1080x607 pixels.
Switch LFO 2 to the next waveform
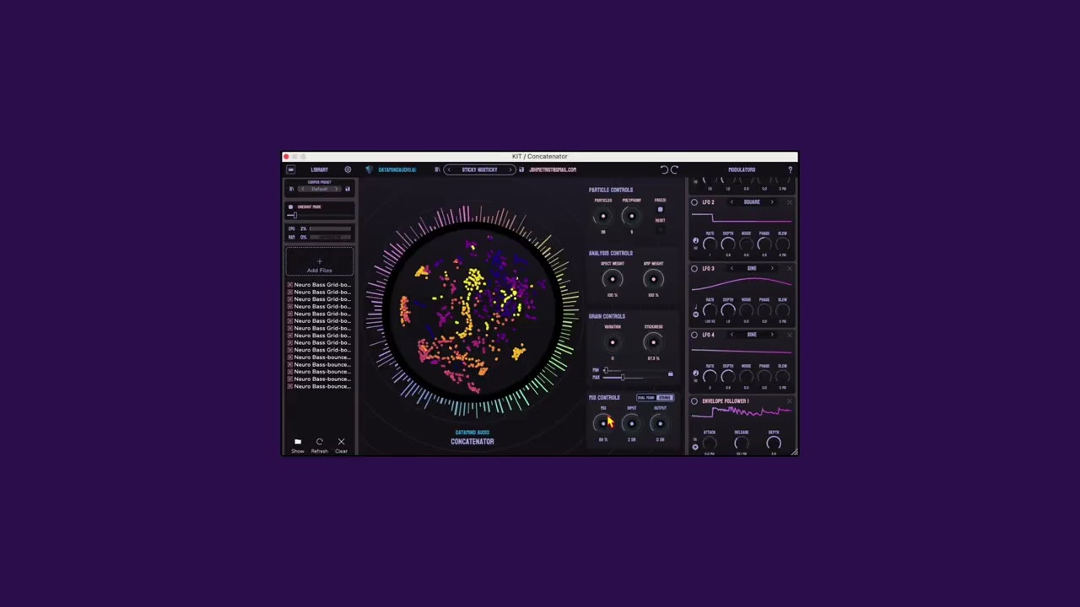point(772,202)
